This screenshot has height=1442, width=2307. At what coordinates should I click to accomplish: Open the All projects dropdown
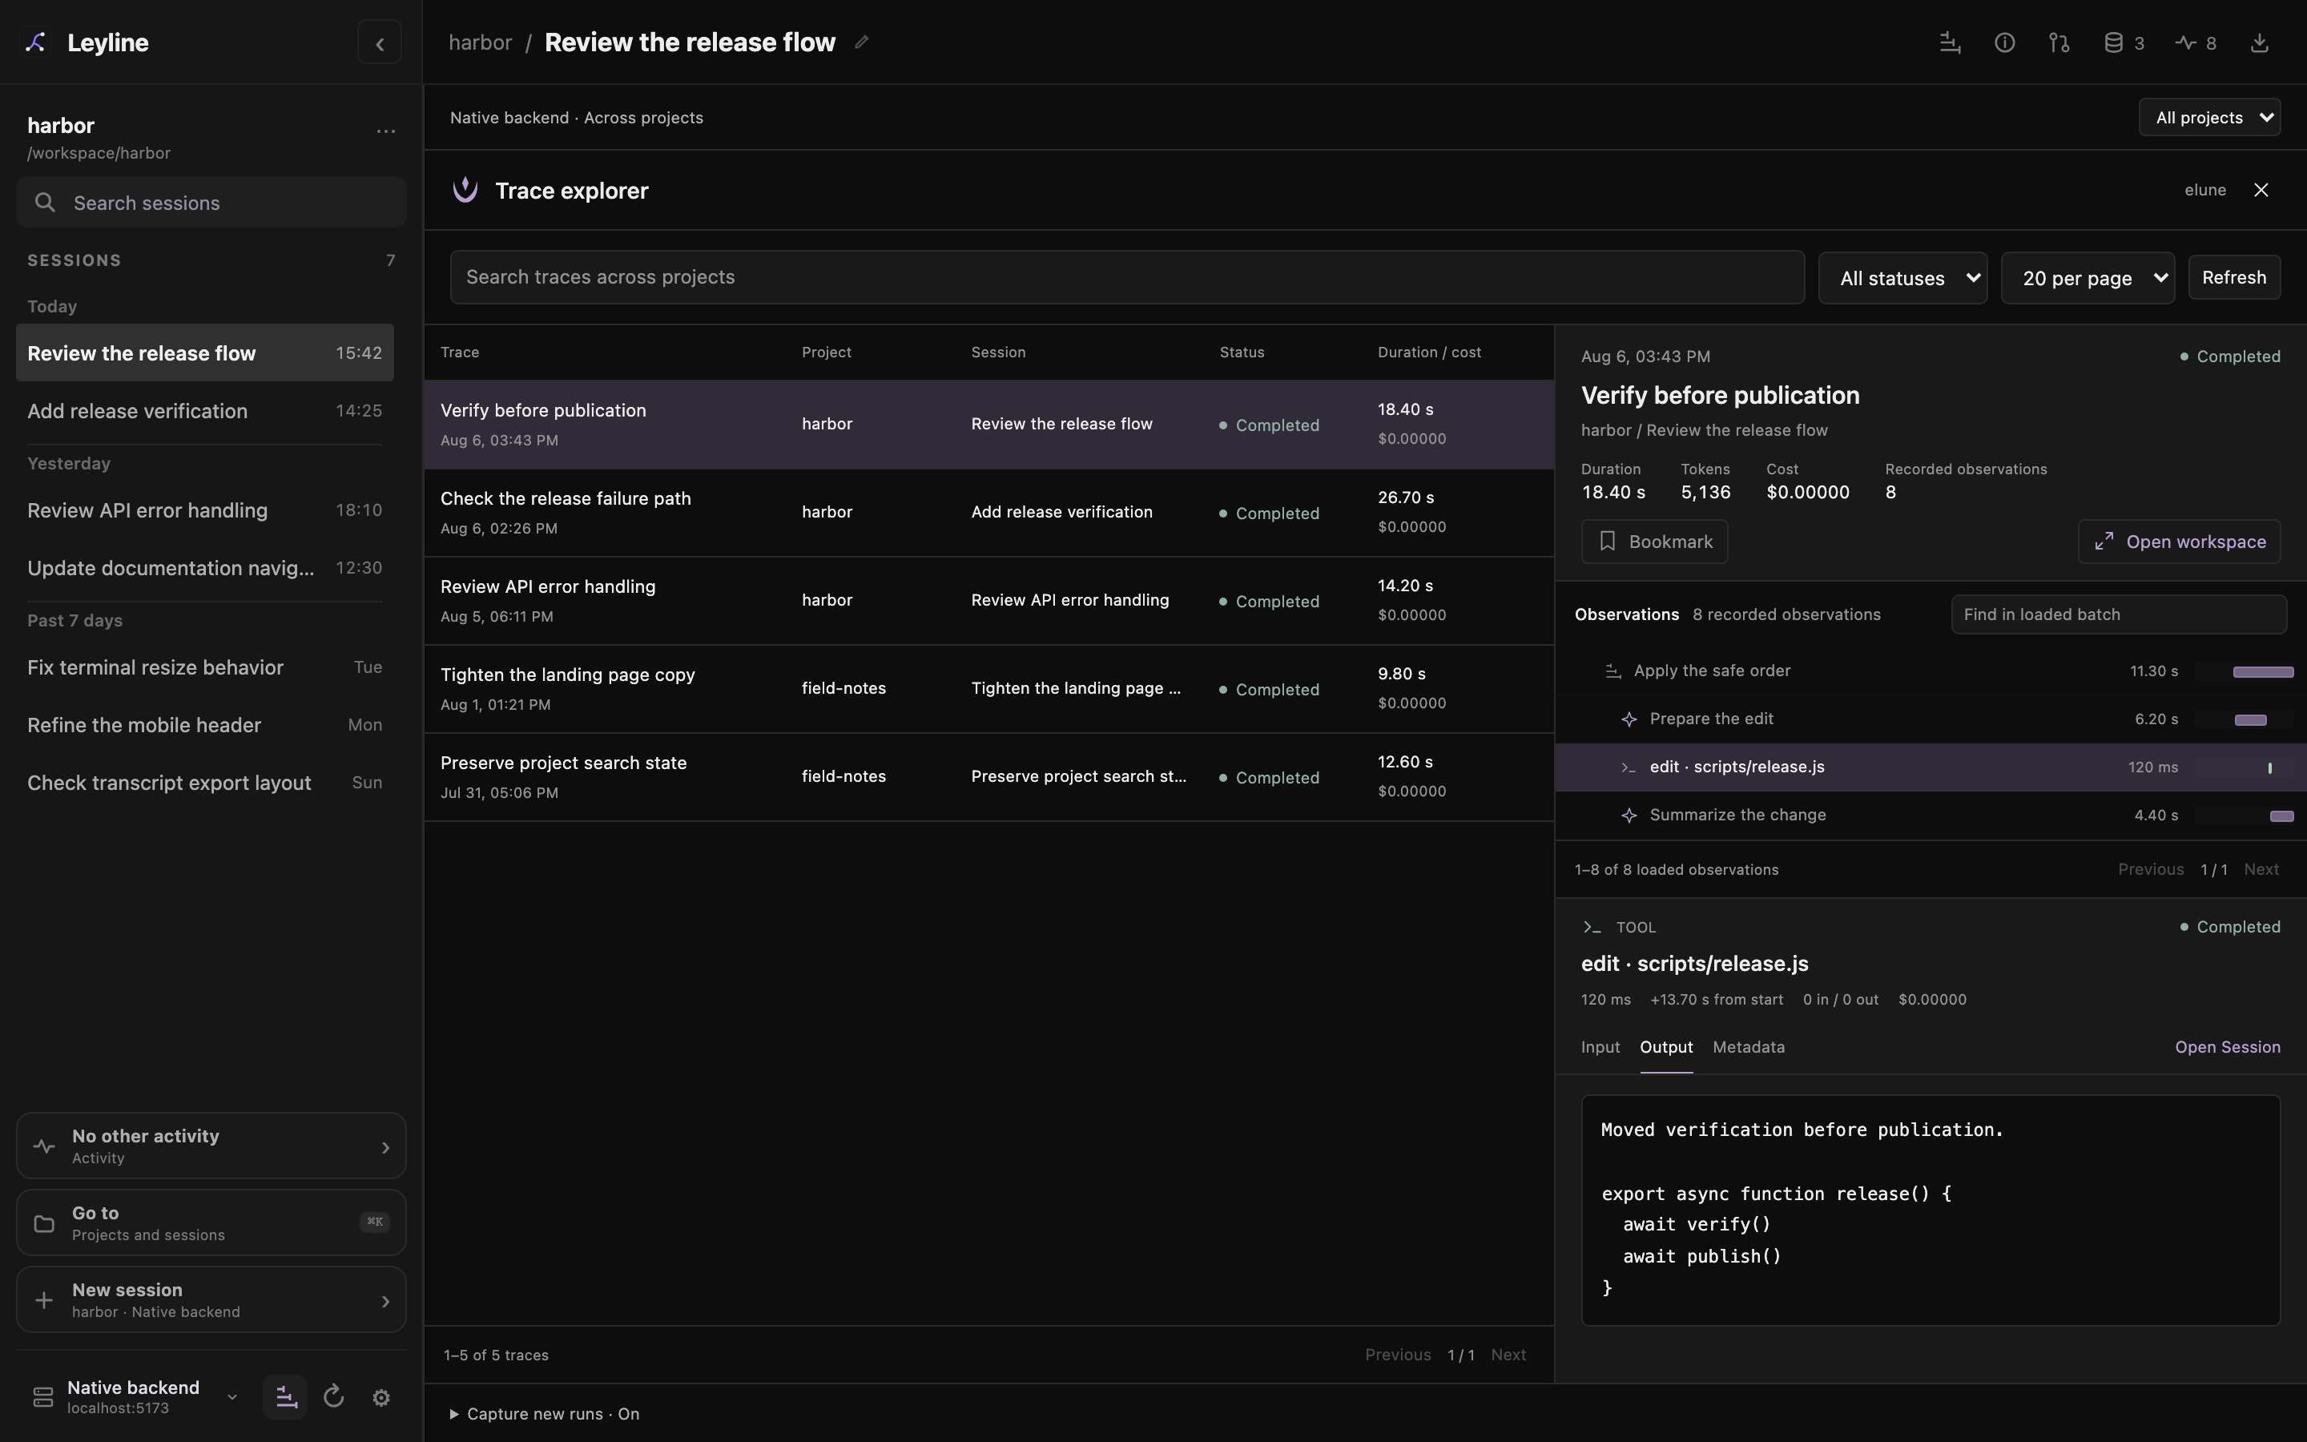coord(2208,117)
